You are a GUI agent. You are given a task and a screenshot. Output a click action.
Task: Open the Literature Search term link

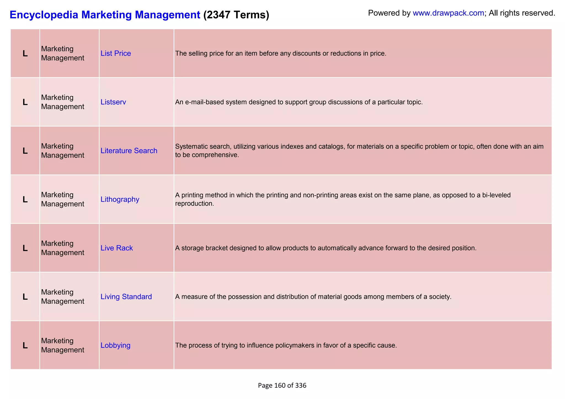click(x=129, y=151)
